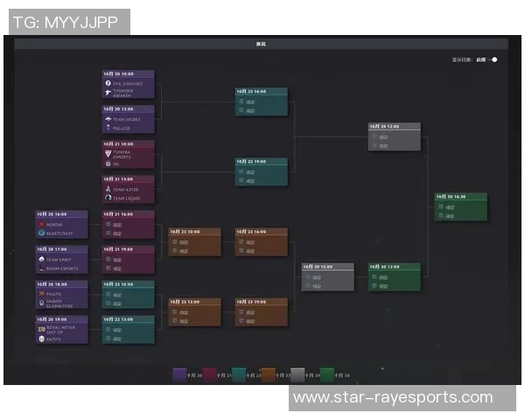
Task: Open the Oct 22 10:00 teal match card
Action: click(129, 295)
